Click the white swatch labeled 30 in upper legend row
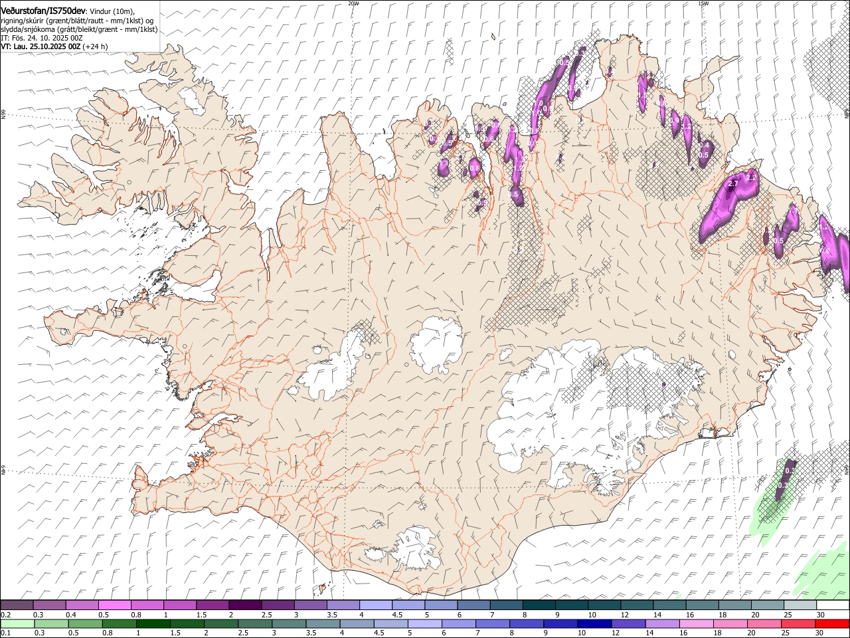This screenshot has width=850, height=638. point(832,605)
